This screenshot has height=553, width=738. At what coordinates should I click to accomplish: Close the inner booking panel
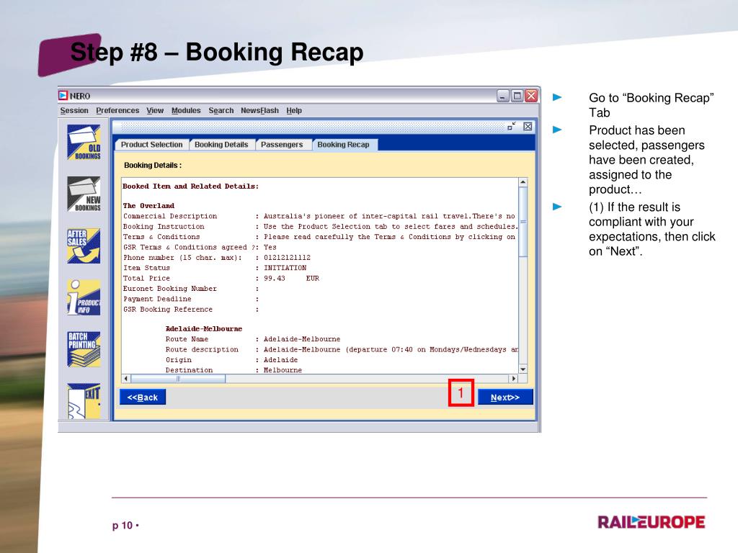coord(528,126)
